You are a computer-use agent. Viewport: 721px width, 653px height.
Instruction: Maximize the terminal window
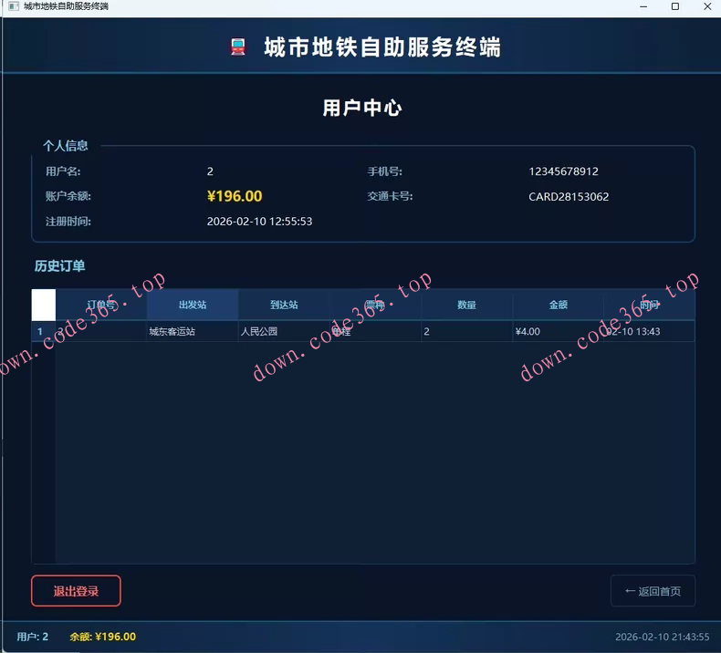click(x=675, y=6)
